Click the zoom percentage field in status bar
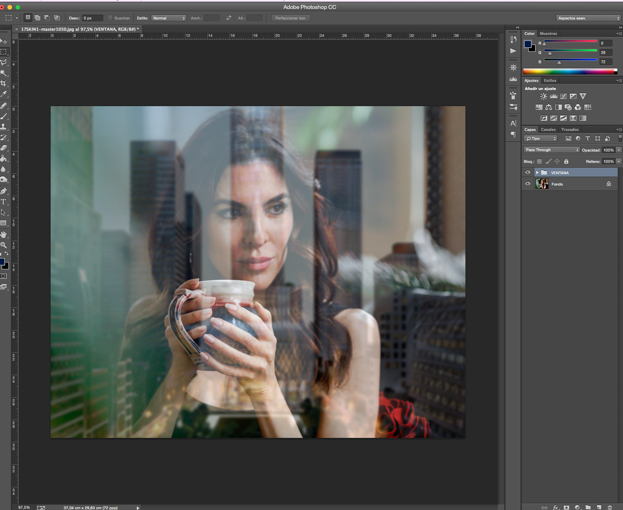The image size is (623, 510). pyautogui.click(x=24, y=507)
